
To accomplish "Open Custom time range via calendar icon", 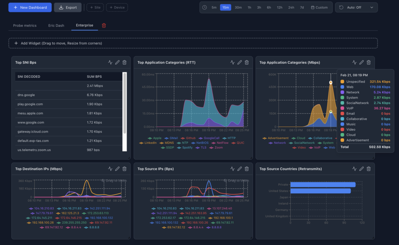I will [319, 7].
